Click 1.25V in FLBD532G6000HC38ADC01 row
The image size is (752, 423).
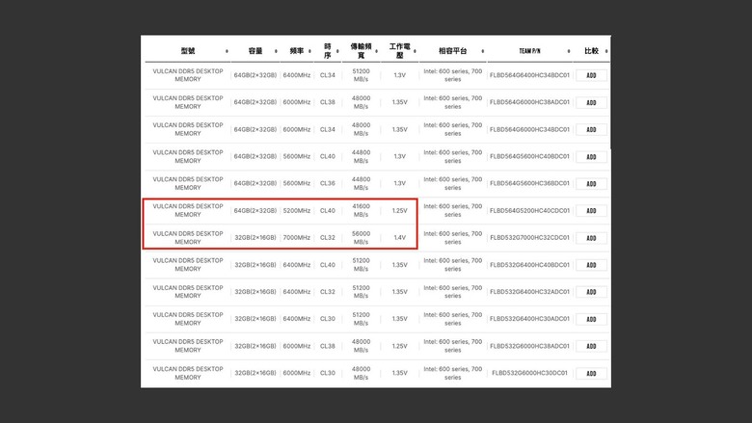399,346
